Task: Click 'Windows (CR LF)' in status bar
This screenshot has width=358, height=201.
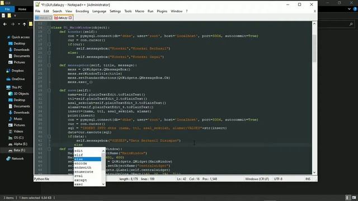Action: pos(257,179)
